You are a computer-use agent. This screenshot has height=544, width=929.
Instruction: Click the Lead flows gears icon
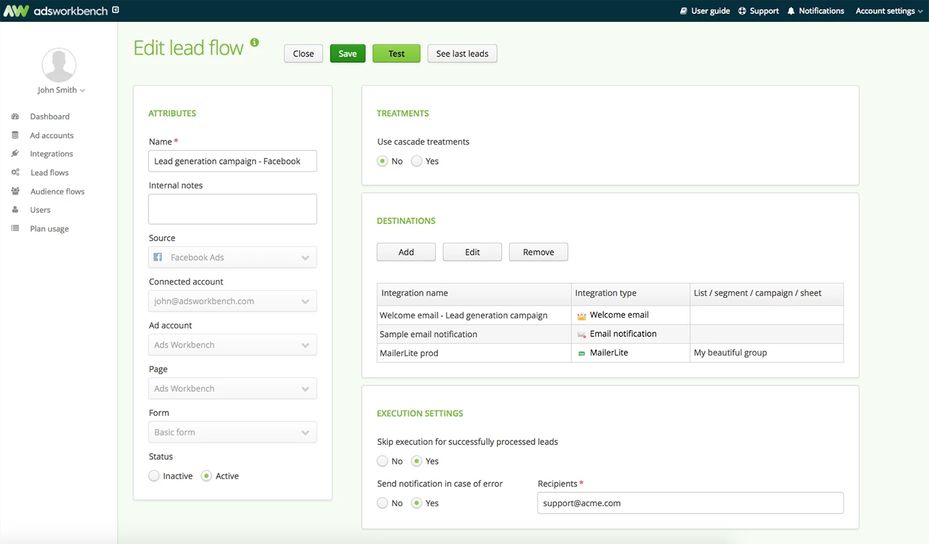15,172
